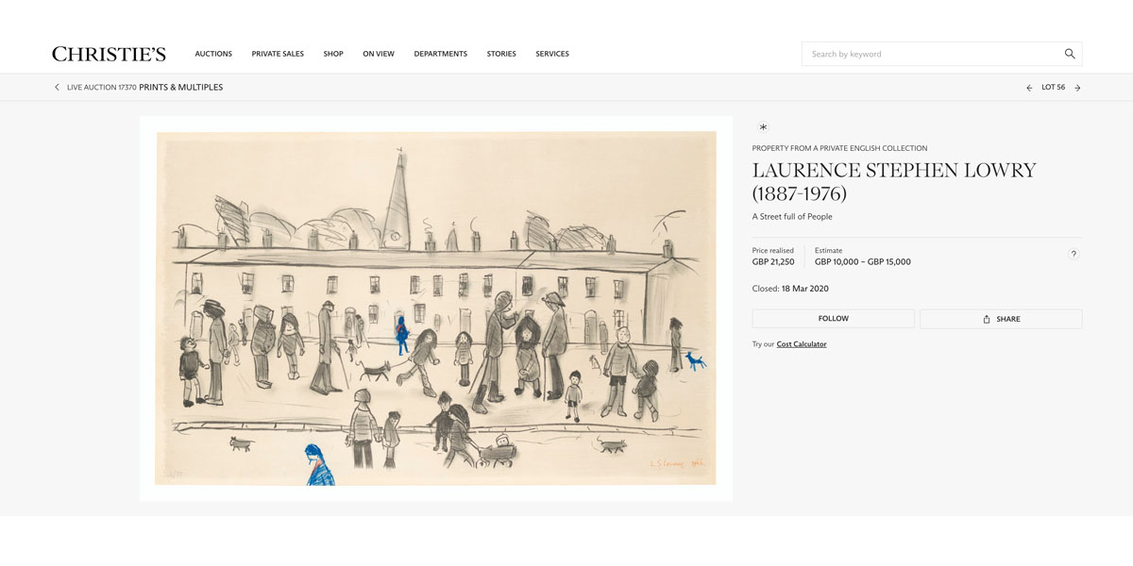This screenshot has height=566, width=1133.
Task: Click the estimate GBP 10,000 – GBP 15,000
Action: pyautogui.click(x=863, y=262)
